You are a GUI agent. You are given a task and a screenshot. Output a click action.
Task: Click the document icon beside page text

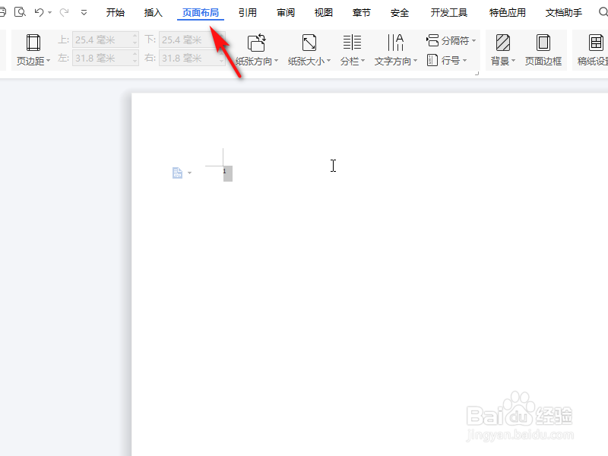click(177, 173)
